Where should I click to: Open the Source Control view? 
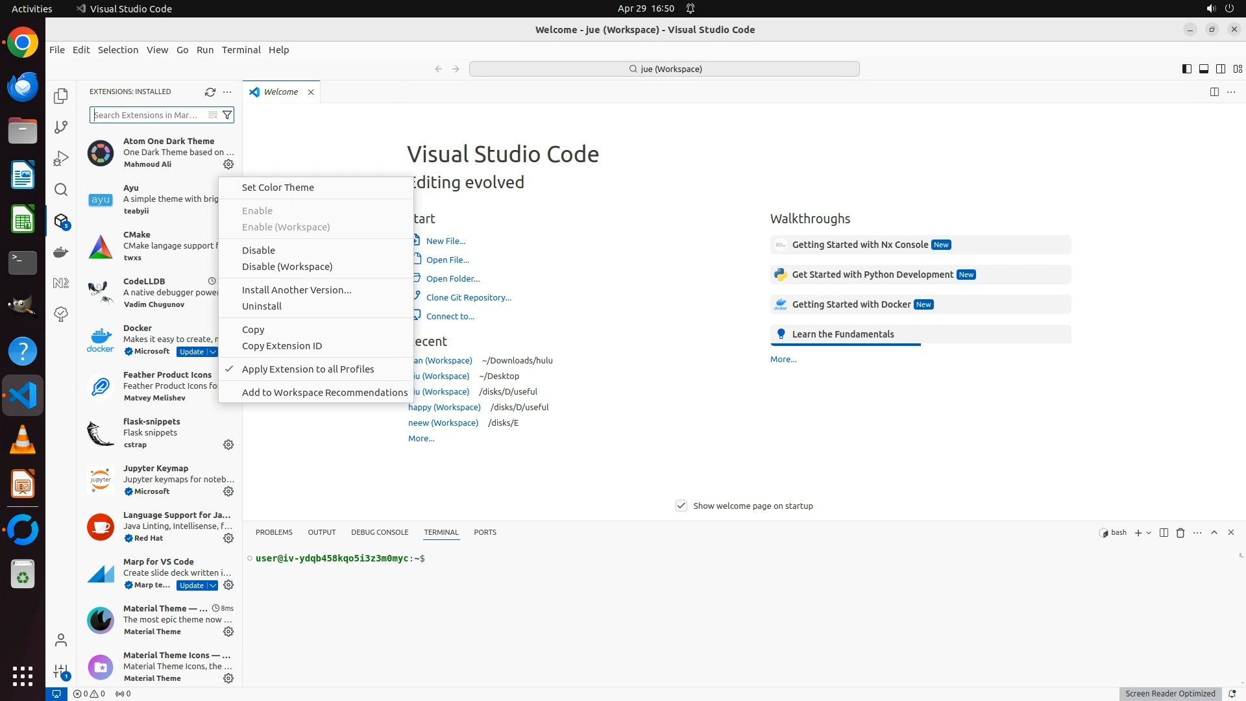point(61,127)
